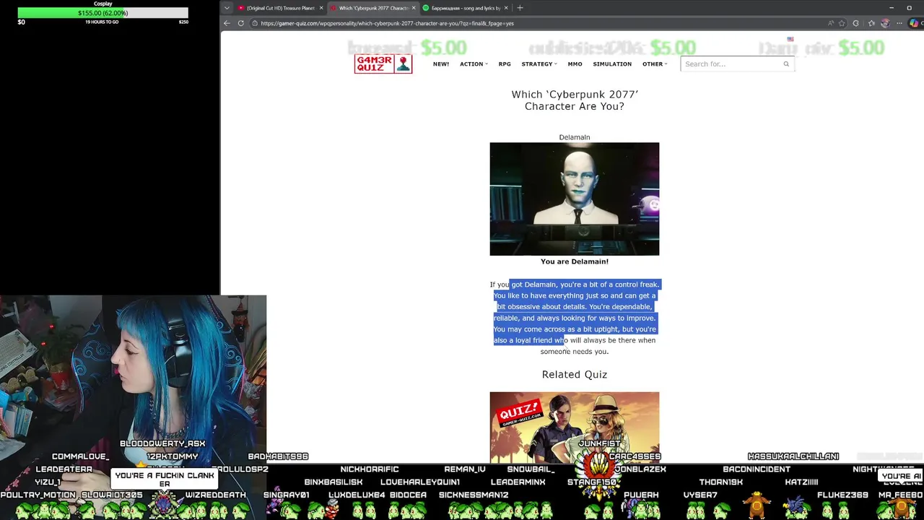This screenshot has width=924, height=520.
Task: Open the RPG category
Action: [505, 64]
